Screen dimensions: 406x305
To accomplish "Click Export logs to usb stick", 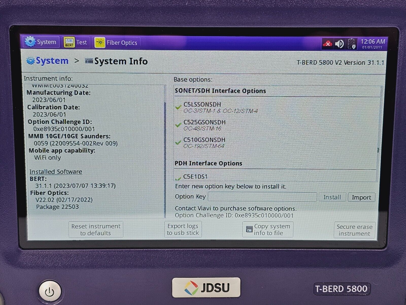I will [x=183, y=229].
